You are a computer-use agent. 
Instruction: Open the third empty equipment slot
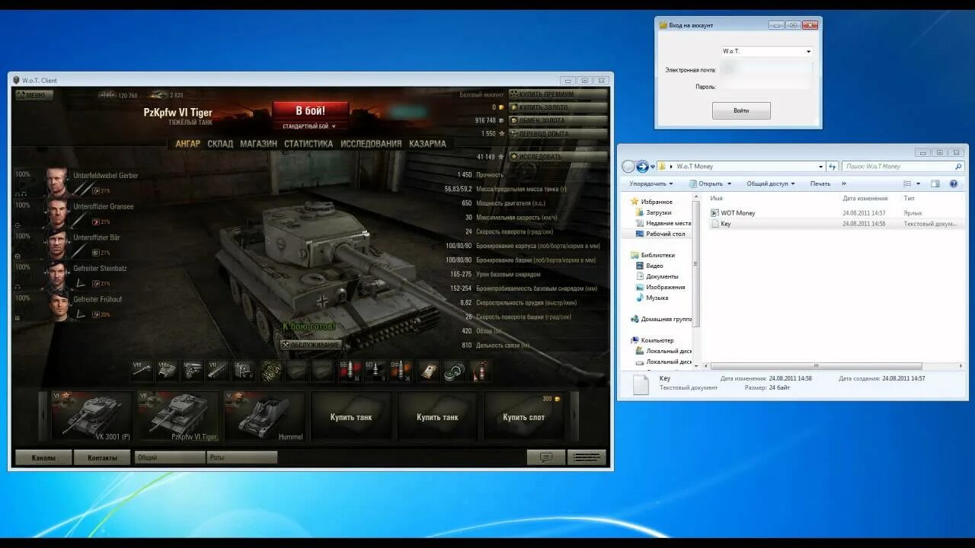[322, 371]
